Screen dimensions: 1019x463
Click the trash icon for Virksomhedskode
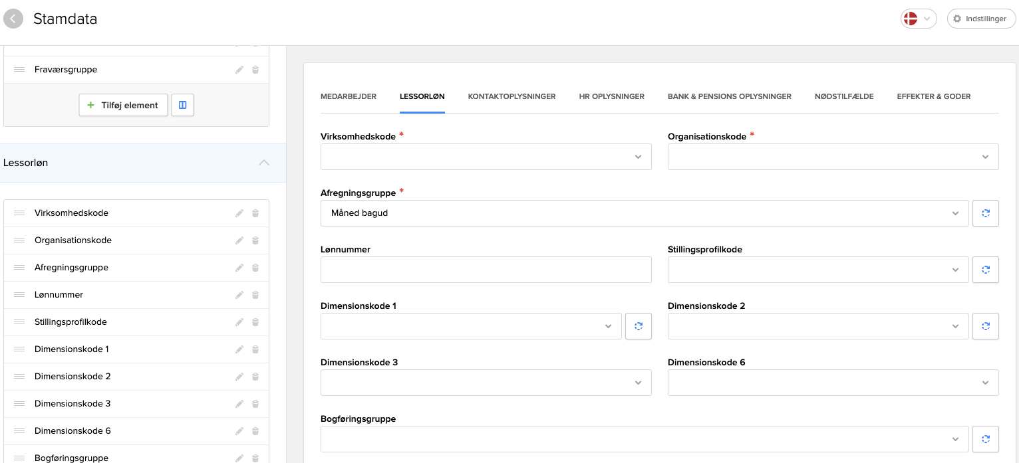pyautogui.click(x=255, y=213)
